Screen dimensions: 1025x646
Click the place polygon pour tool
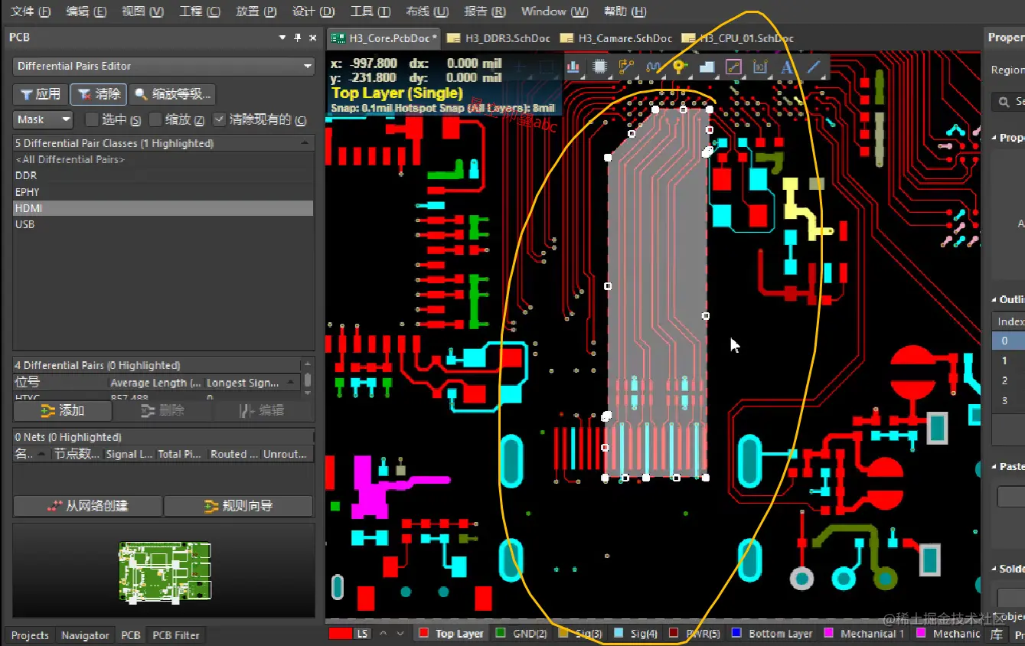tap(707, 67)
